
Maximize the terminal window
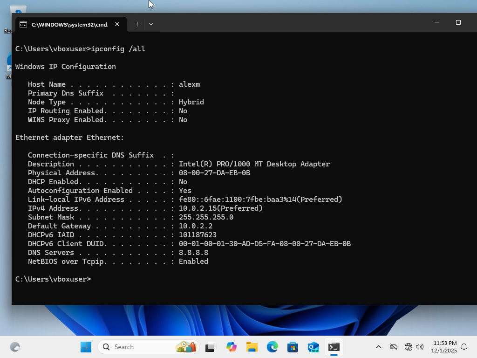458,22
